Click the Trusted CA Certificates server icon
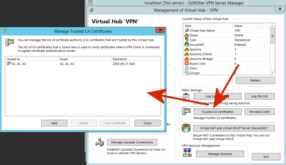This screenshot has height=165, width=286. coord(186,111)
